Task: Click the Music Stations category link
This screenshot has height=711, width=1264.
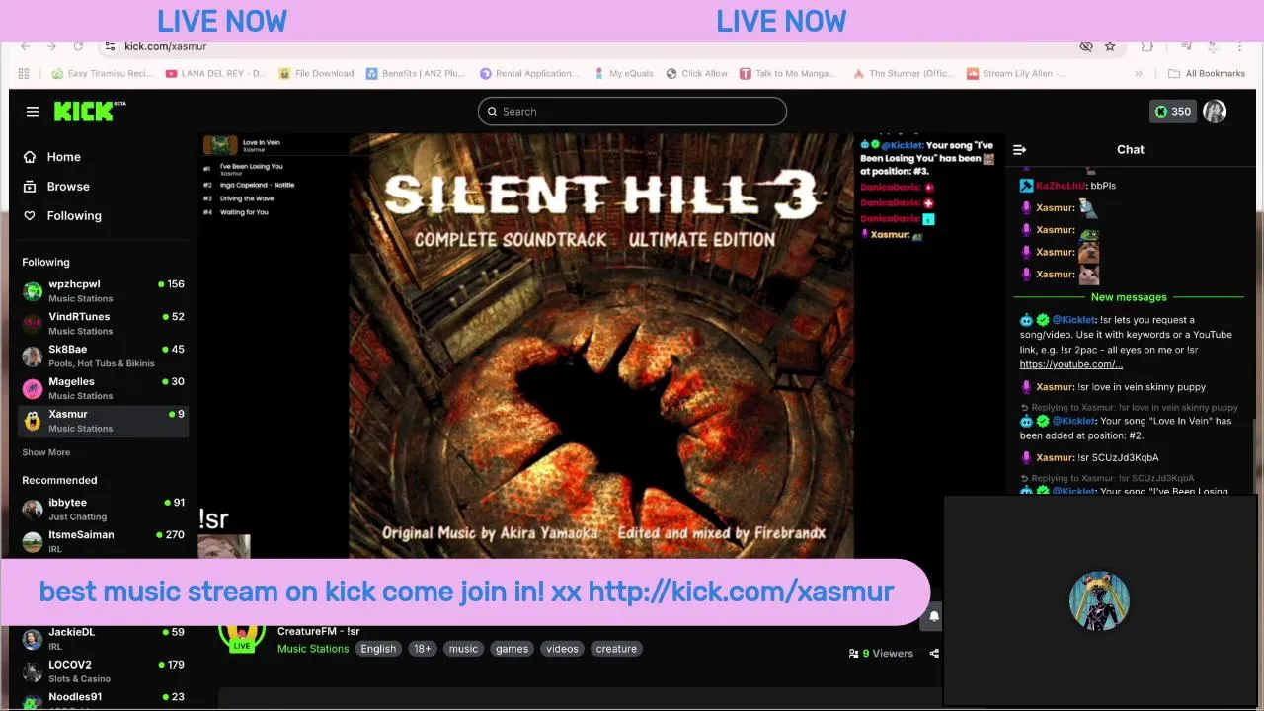Action: (x=313, y=649)
